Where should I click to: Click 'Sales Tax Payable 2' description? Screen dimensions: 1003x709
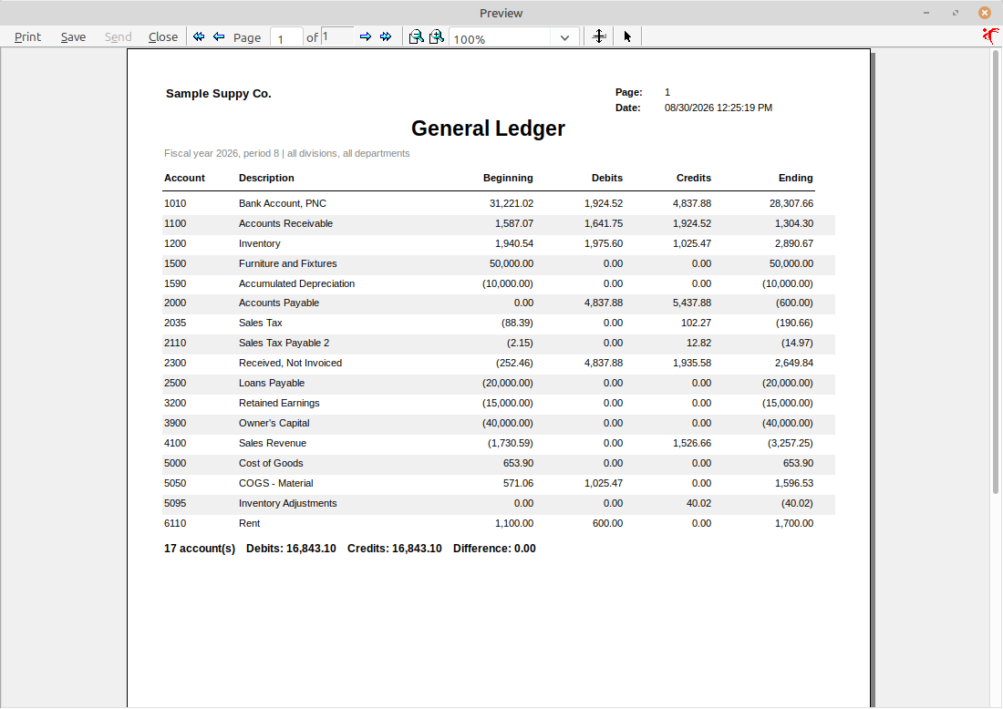coord(284,343)
